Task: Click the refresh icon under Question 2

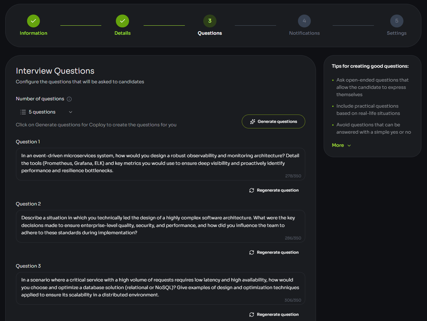Action: [x=251, y=252]
